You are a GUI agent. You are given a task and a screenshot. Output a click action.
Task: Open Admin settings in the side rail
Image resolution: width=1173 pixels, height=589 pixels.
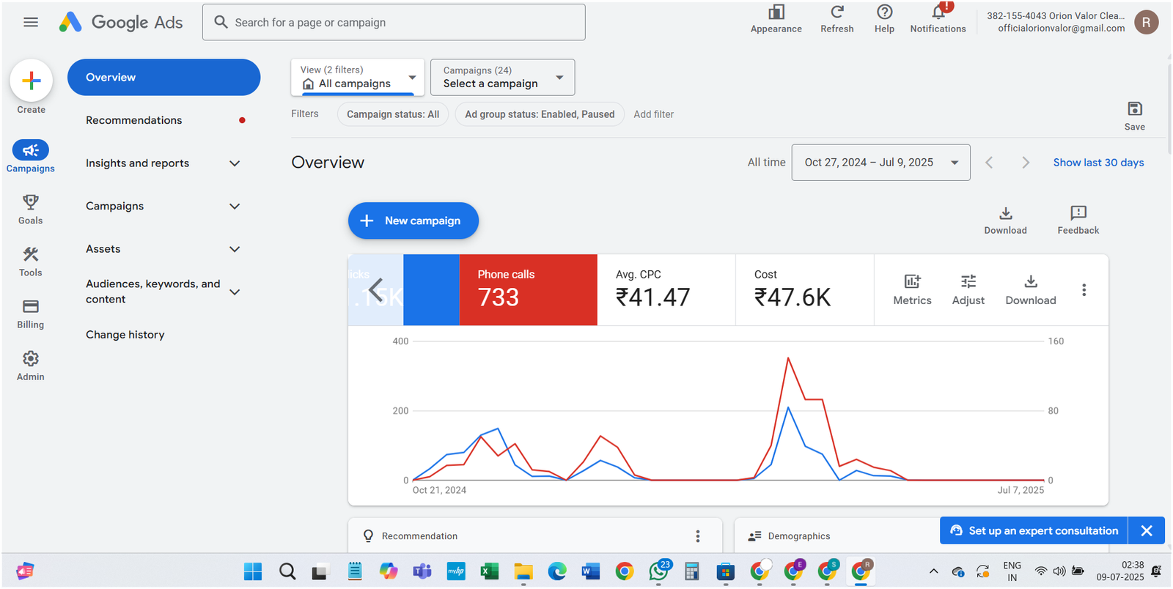[31, 366]
